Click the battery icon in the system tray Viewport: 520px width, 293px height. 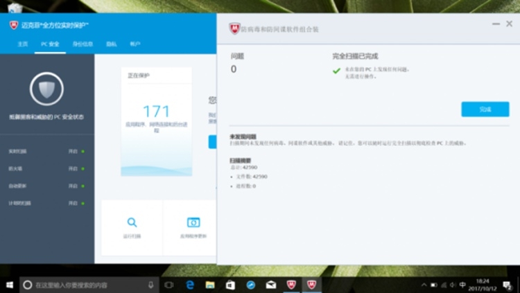(x=434, y=285)
